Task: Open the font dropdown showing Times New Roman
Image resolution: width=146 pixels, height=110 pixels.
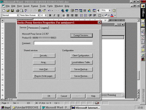Action: 38,15
